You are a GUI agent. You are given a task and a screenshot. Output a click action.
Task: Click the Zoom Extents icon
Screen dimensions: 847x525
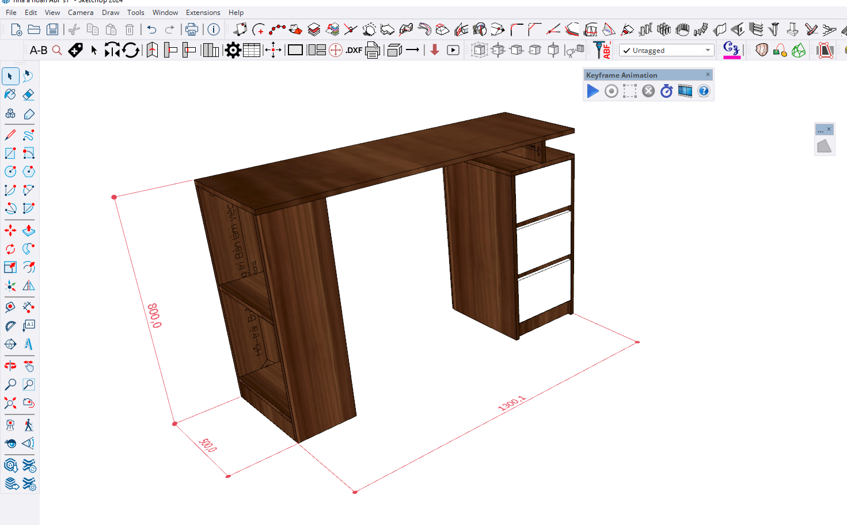pos(10,403)
